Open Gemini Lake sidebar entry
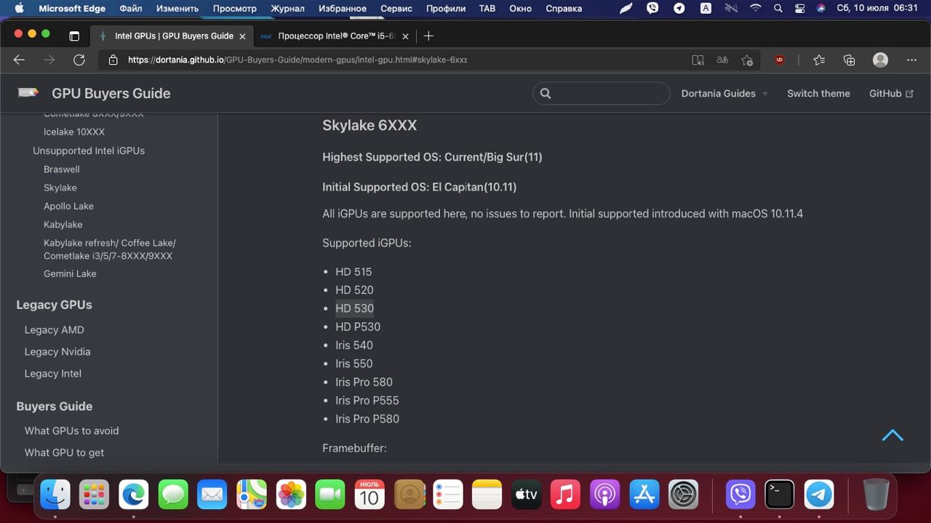The image size is (931, 523). (x=70, y=274)
